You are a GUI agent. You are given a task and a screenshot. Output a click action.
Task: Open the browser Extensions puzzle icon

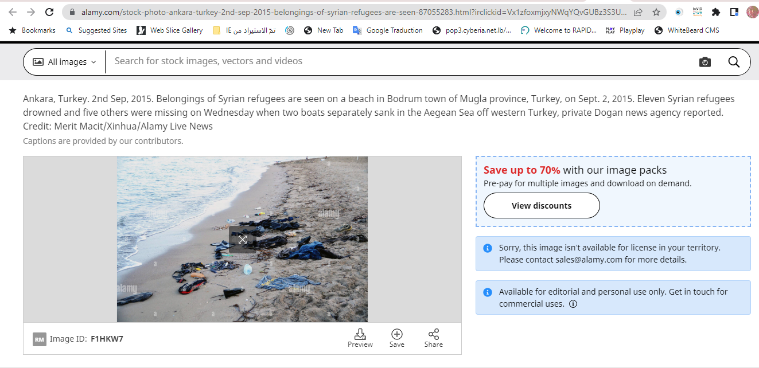click(715, 12)
